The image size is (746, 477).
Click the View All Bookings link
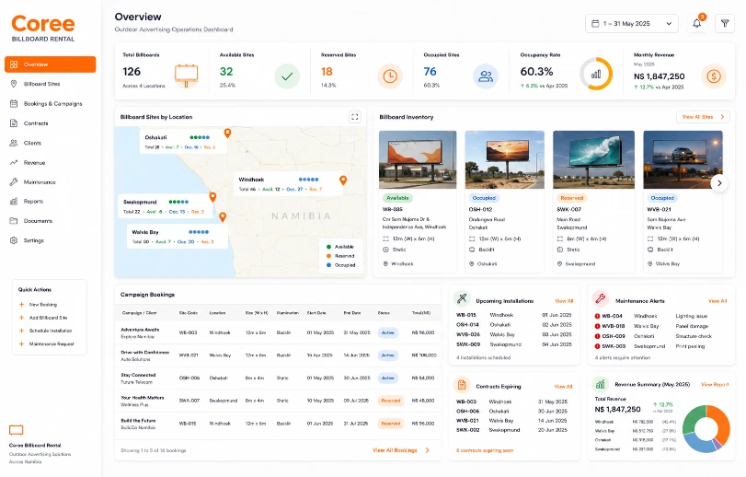tap(395, 450)
